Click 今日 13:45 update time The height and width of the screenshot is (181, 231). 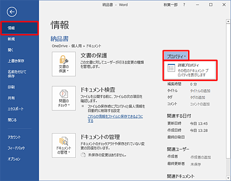199,123
